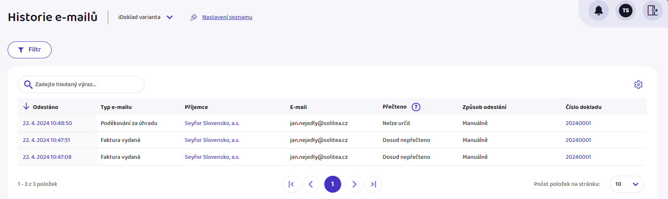Go to the first page arrow
668x199 pixels.
tap(291, 184)
